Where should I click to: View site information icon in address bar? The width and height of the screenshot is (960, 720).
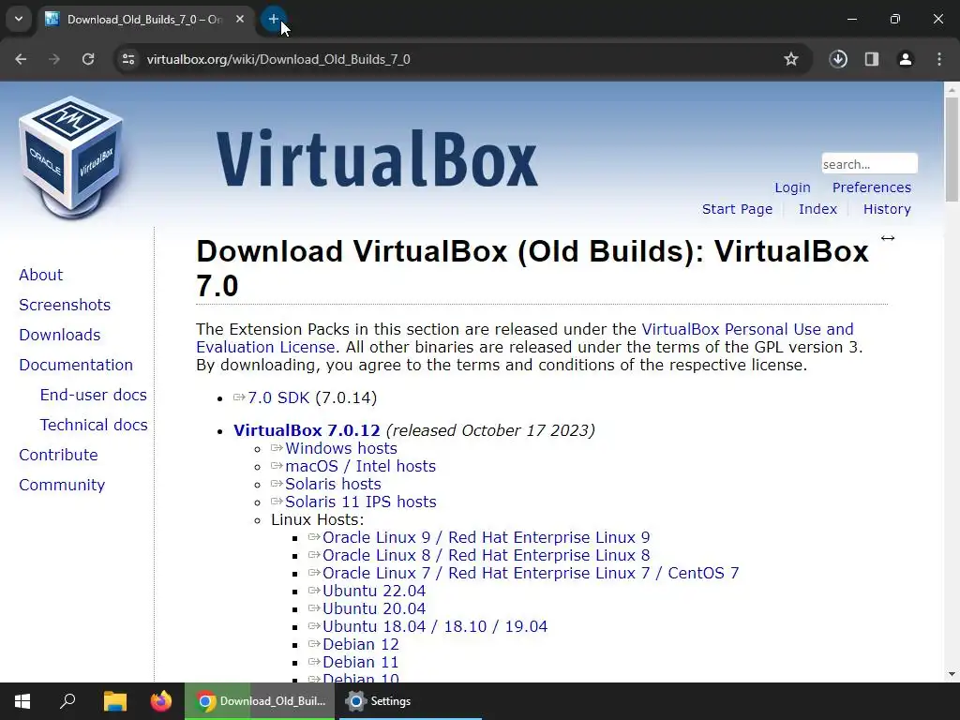(x=127, y=59)
